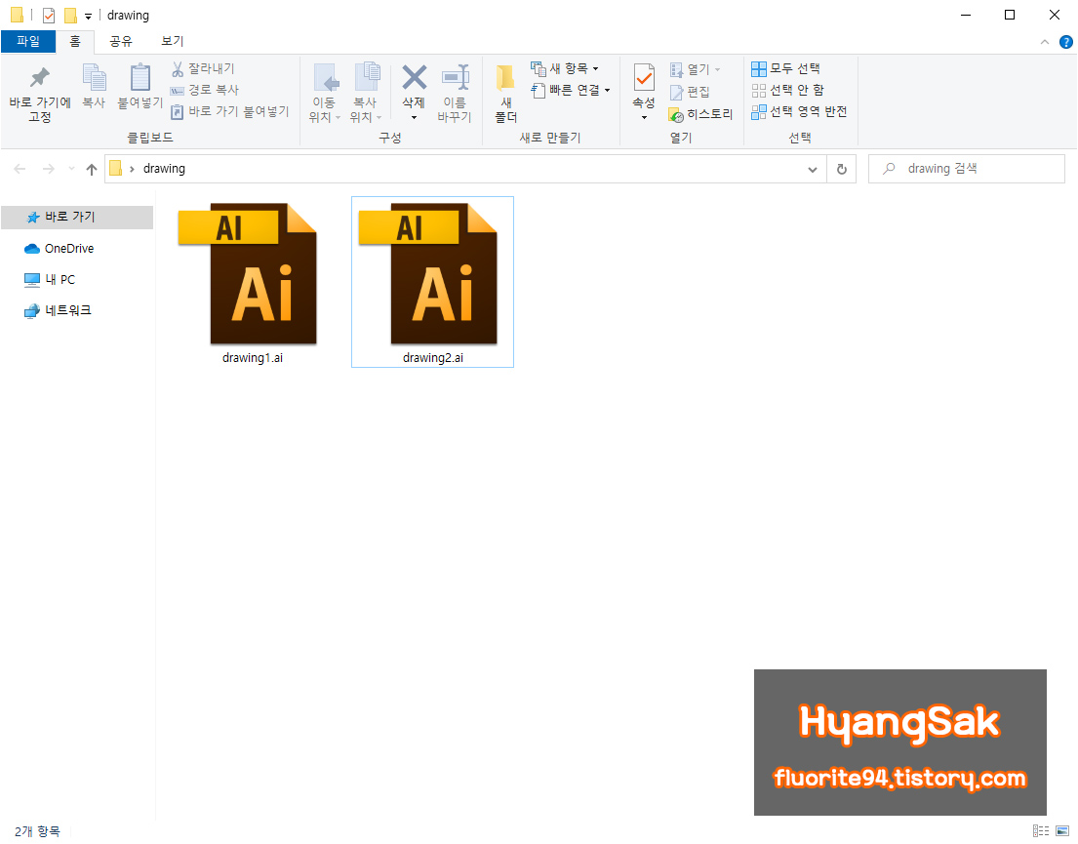Open the Help question mark icon
The width and height of the screenshot is (1078, 844).
[x=1065, y=42]
